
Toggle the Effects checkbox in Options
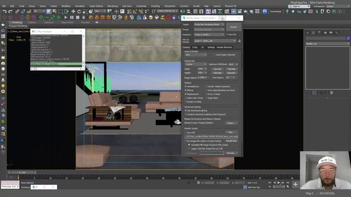pyautogui.click(x=185, y=90)
